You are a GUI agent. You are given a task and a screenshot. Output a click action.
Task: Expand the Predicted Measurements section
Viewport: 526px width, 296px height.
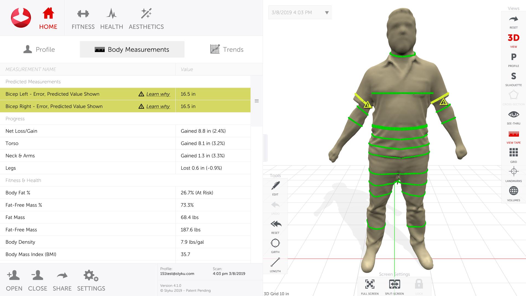33,82
